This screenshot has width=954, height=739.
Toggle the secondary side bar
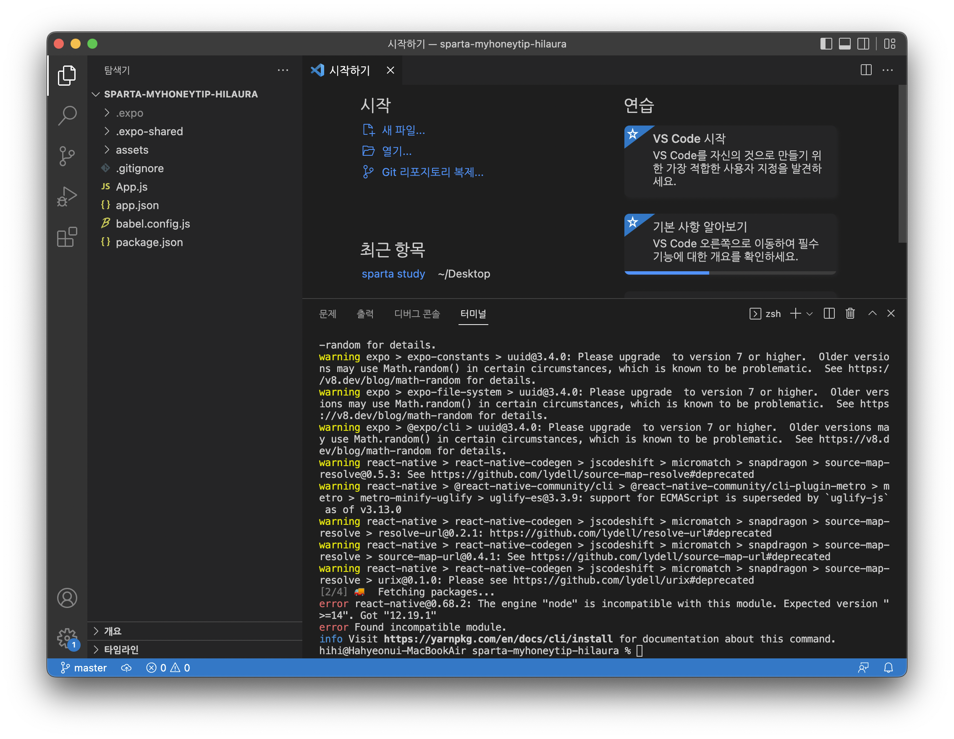click(x=863, y=44)
